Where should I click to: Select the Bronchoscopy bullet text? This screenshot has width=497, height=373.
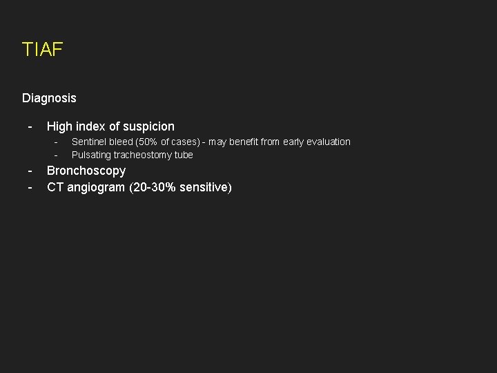[x=86, y=171]
